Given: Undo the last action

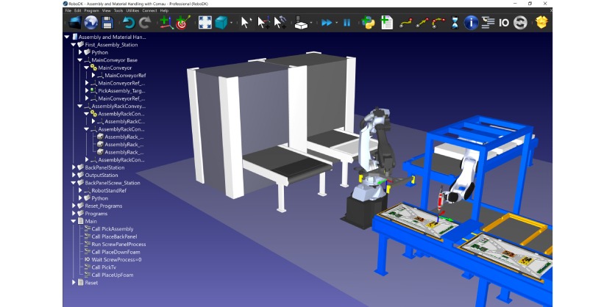Looking at the screenshot, I should [x=128, y=23].
